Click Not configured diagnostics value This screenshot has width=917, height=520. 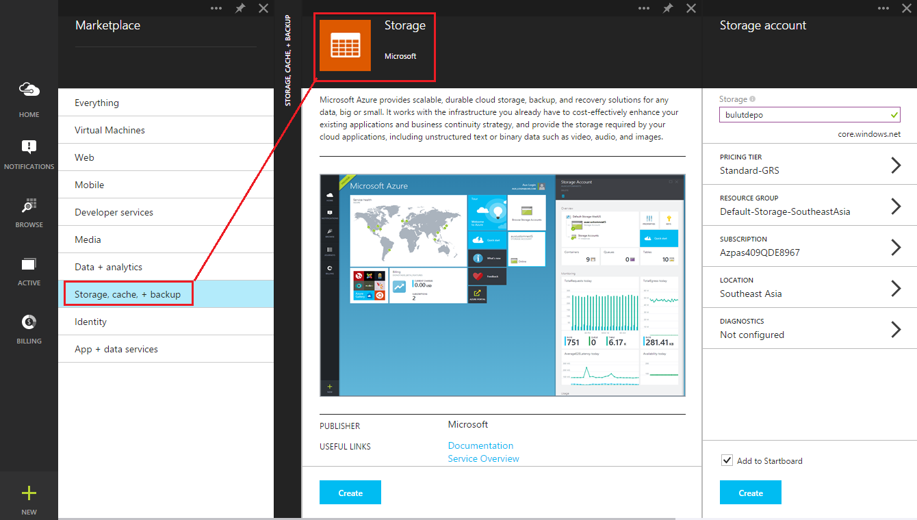[752, 335]
